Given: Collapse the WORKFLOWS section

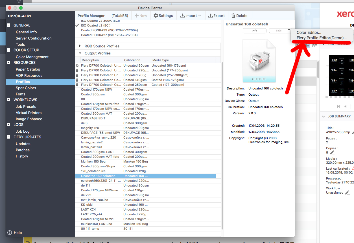Looking at the screenshot, I should point(8,100).
